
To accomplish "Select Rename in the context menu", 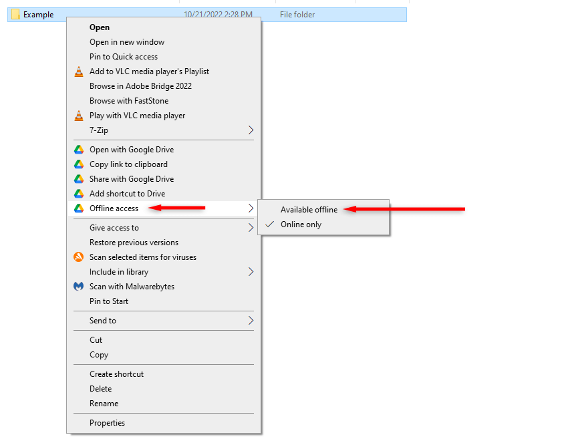I will coord(104,404).
